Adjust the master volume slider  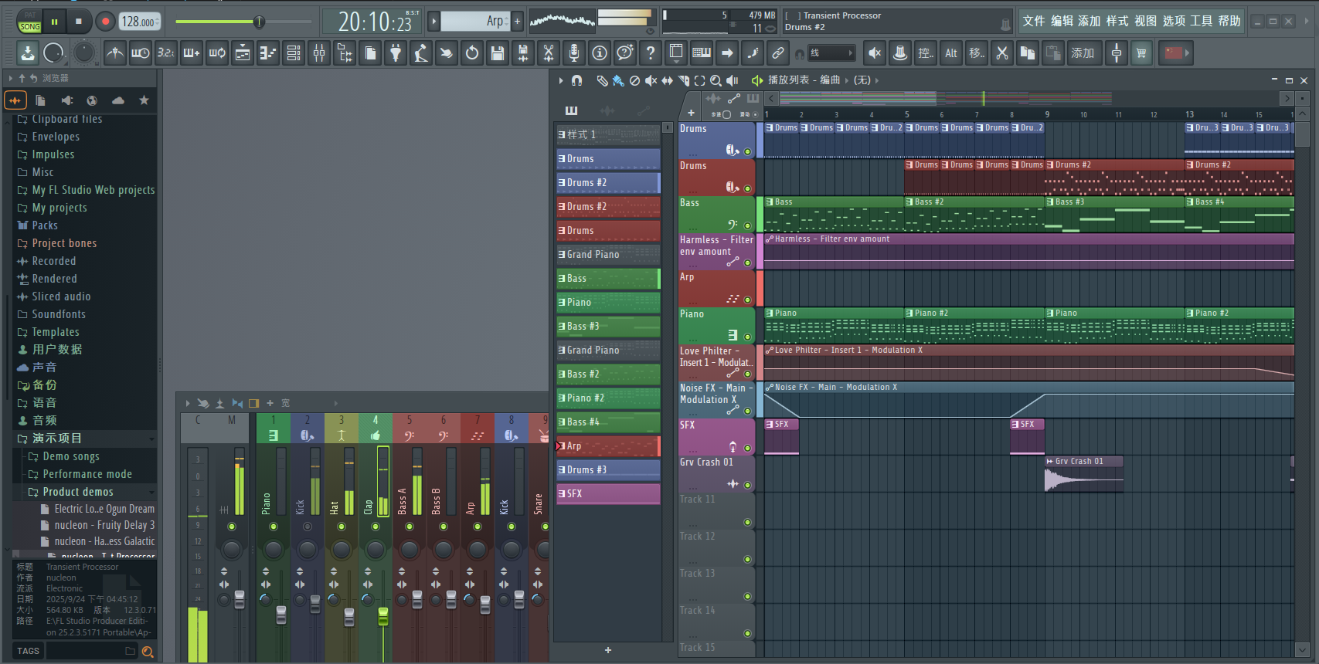click(x=259, y=22)
